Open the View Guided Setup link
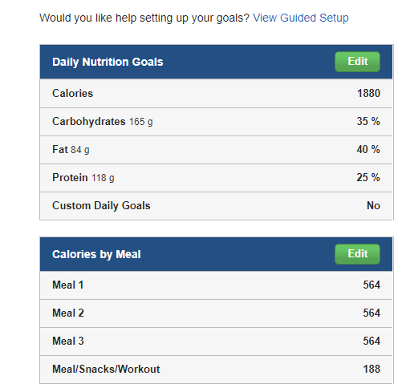 pyautogui.click(x=301, y=18)
